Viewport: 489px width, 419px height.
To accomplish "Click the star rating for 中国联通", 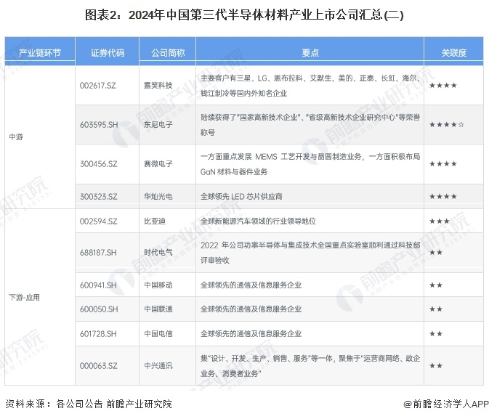I will point(436,309).
